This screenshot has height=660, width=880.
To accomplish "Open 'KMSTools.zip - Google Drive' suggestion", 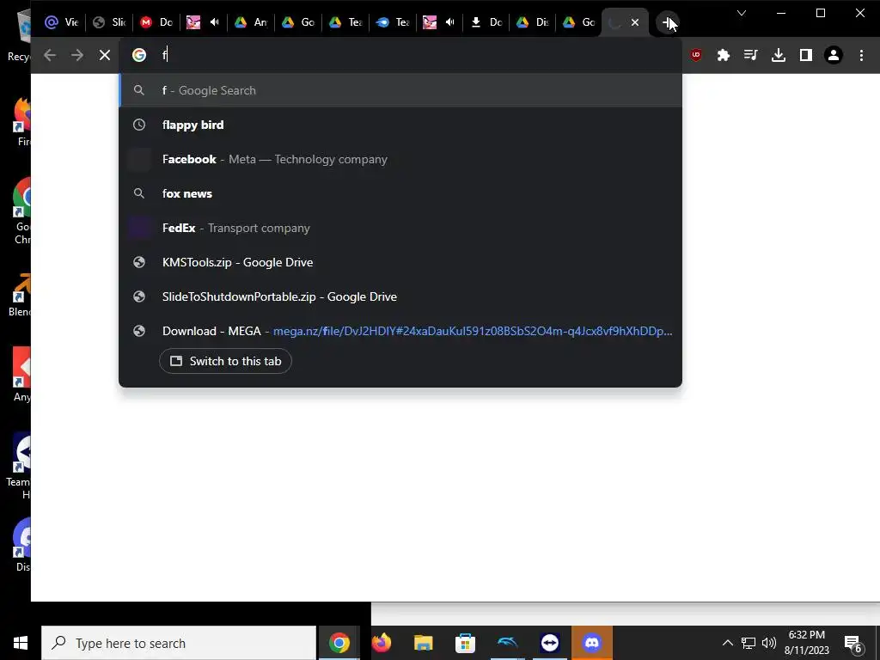I will tap(400, 262).
